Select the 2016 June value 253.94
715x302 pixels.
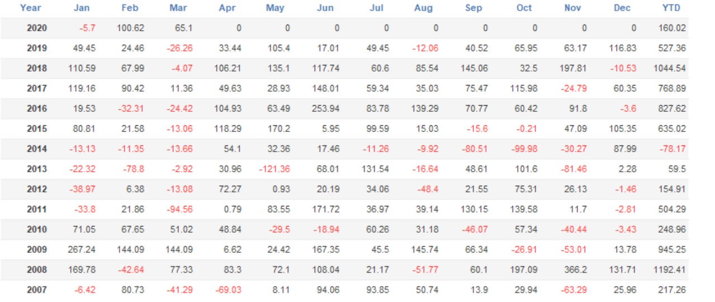click(324, 108)
